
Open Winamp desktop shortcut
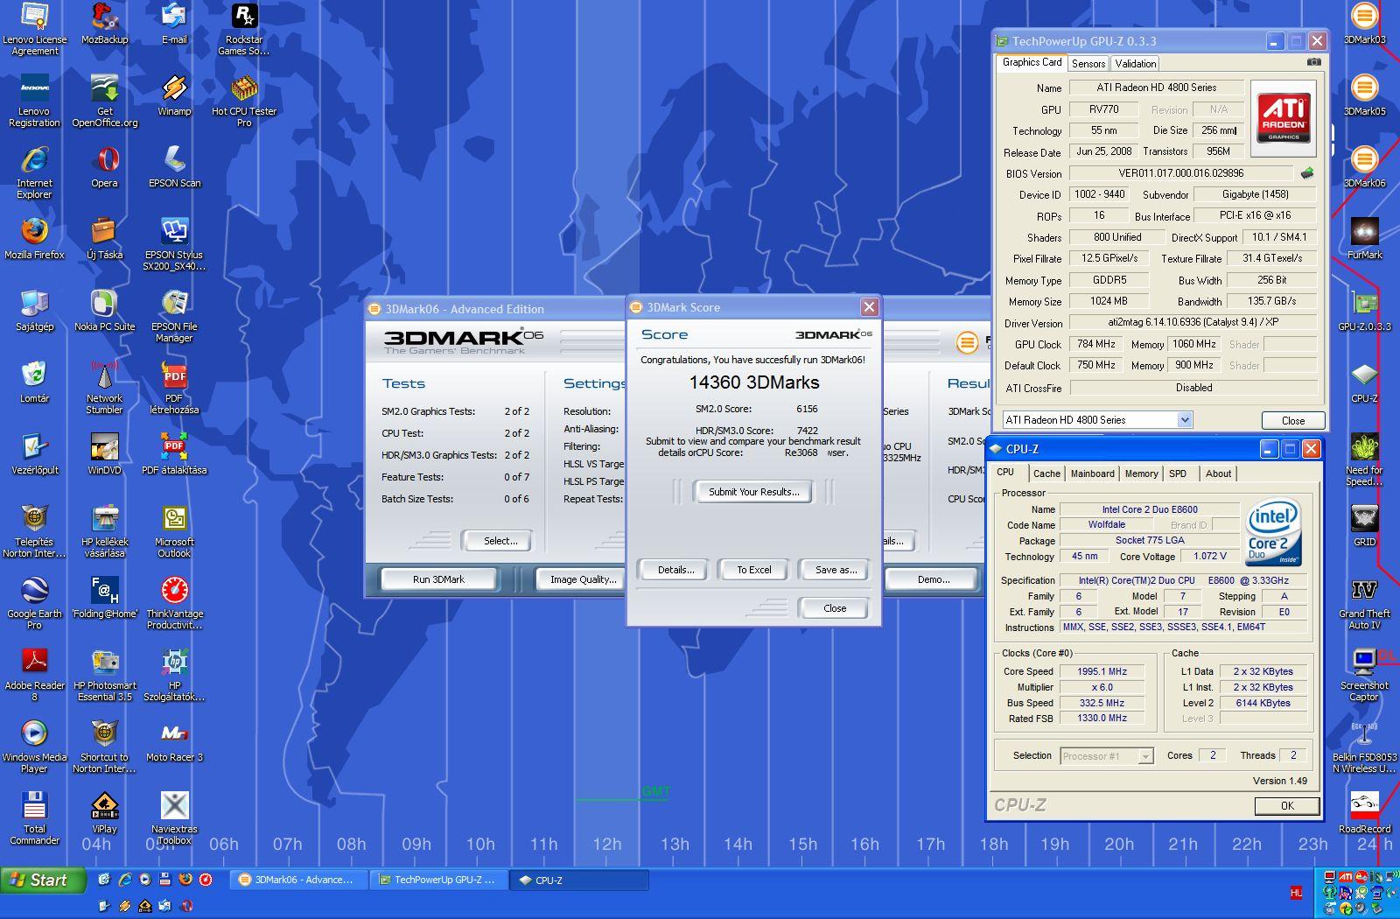coord(174,96)
